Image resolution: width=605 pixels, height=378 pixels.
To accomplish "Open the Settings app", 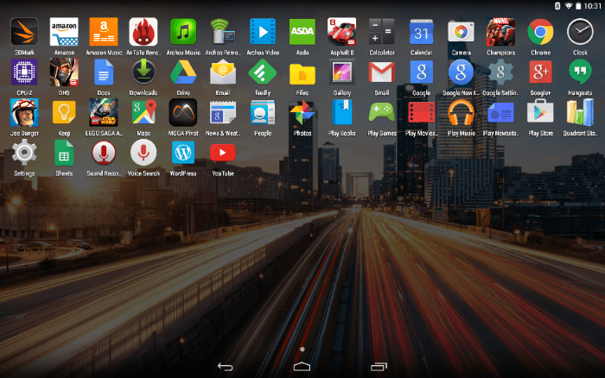I will [24, 153].
